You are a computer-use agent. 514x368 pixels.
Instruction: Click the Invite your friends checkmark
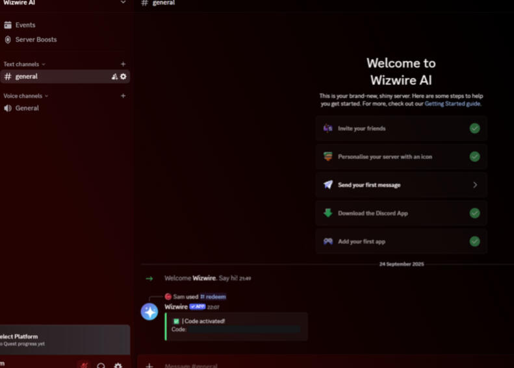pyautogui.click(x=474, y=129)
